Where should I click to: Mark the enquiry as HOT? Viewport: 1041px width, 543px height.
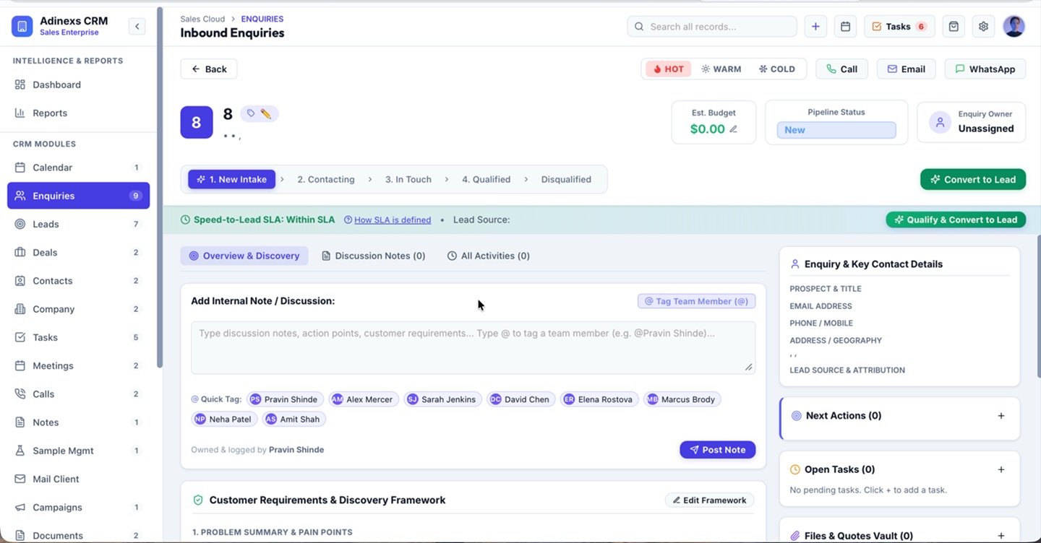(669, 69)
